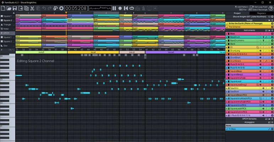Open properties gear for The Schemer song

coord(272,27)
